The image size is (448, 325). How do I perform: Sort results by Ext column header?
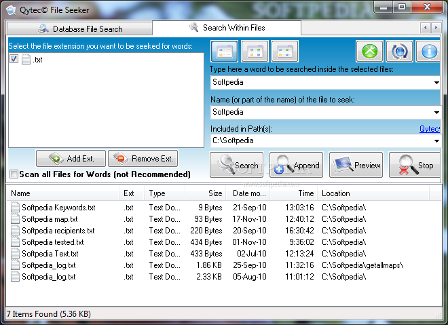point(132,193)
